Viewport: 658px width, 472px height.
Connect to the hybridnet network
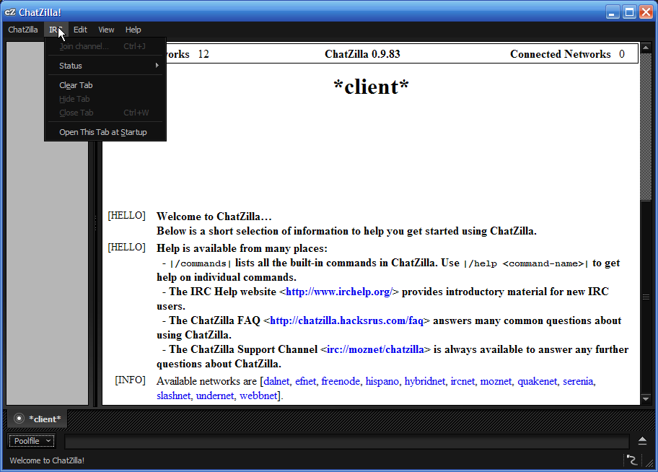(x=425, y=381)
